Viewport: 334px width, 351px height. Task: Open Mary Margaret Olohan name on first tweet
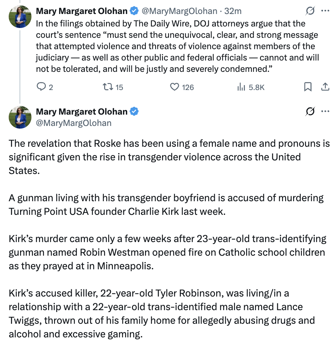(82, 11)
